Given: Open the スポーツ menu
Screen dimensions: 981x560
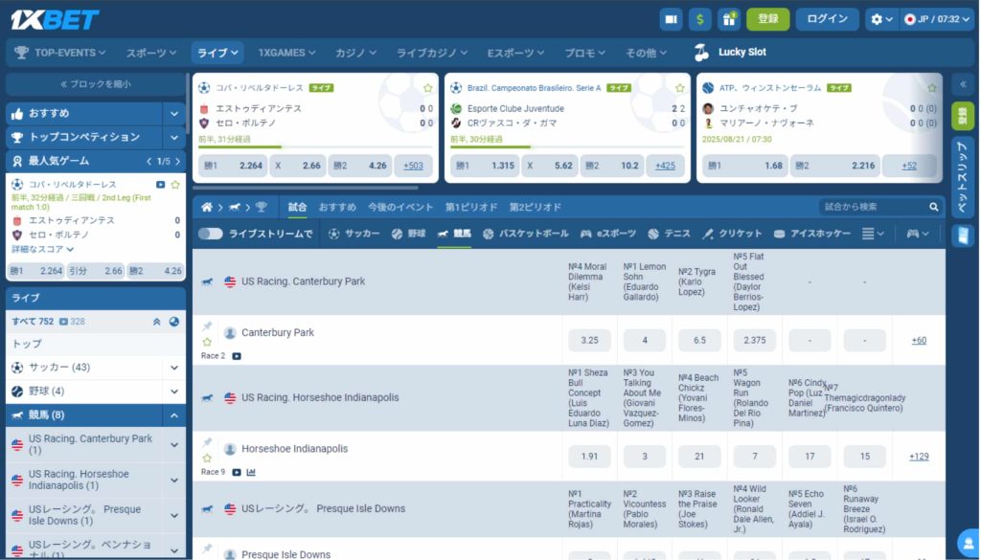Looking at the screenshot, I should click(x=150, y=53).
